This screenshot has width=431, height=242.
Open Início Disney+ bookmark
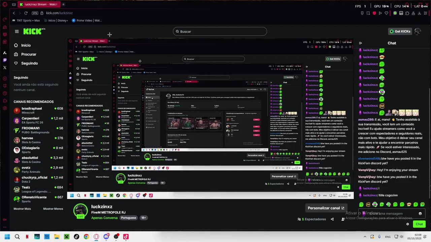(56, 21)
